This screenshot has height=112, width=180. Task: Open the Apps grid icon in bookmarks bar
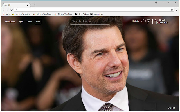click(x=4, y=14)
